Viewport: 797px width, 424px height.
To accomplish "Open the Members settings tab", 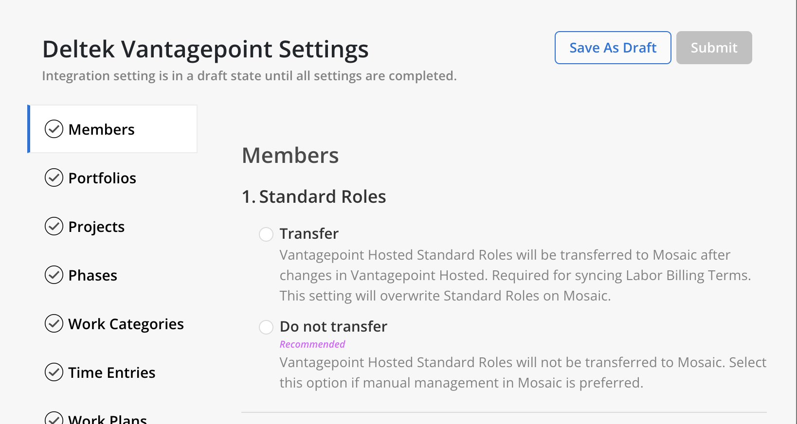I will coord(112,129).
